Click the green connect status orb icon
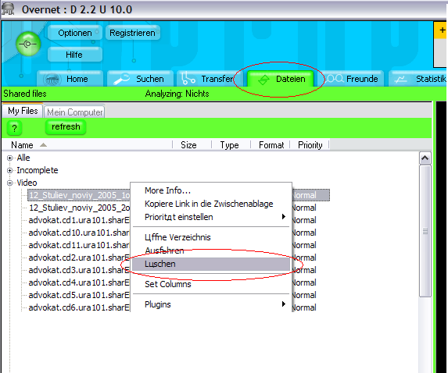448x373 pixels. [x=28, y=44]
